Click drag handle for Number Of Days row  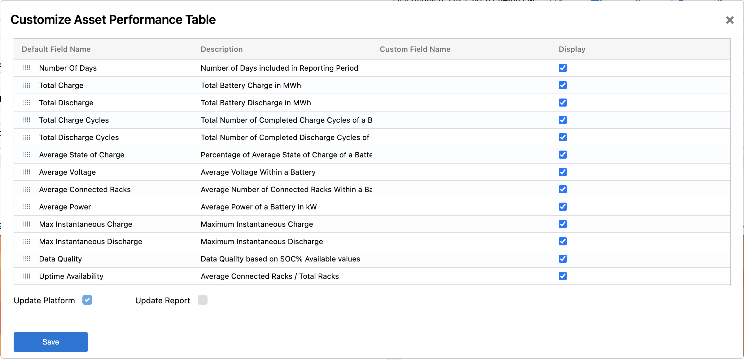click(27, 68)
